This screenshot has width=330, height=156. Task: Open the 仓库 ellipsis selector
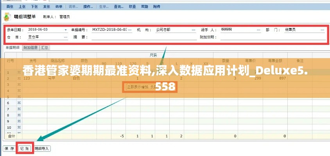click(x=66, y=37)
